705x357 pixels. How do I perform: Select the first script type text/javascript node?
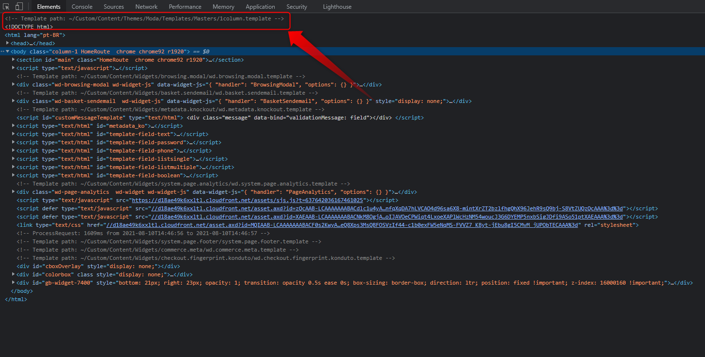coord(82,68)
